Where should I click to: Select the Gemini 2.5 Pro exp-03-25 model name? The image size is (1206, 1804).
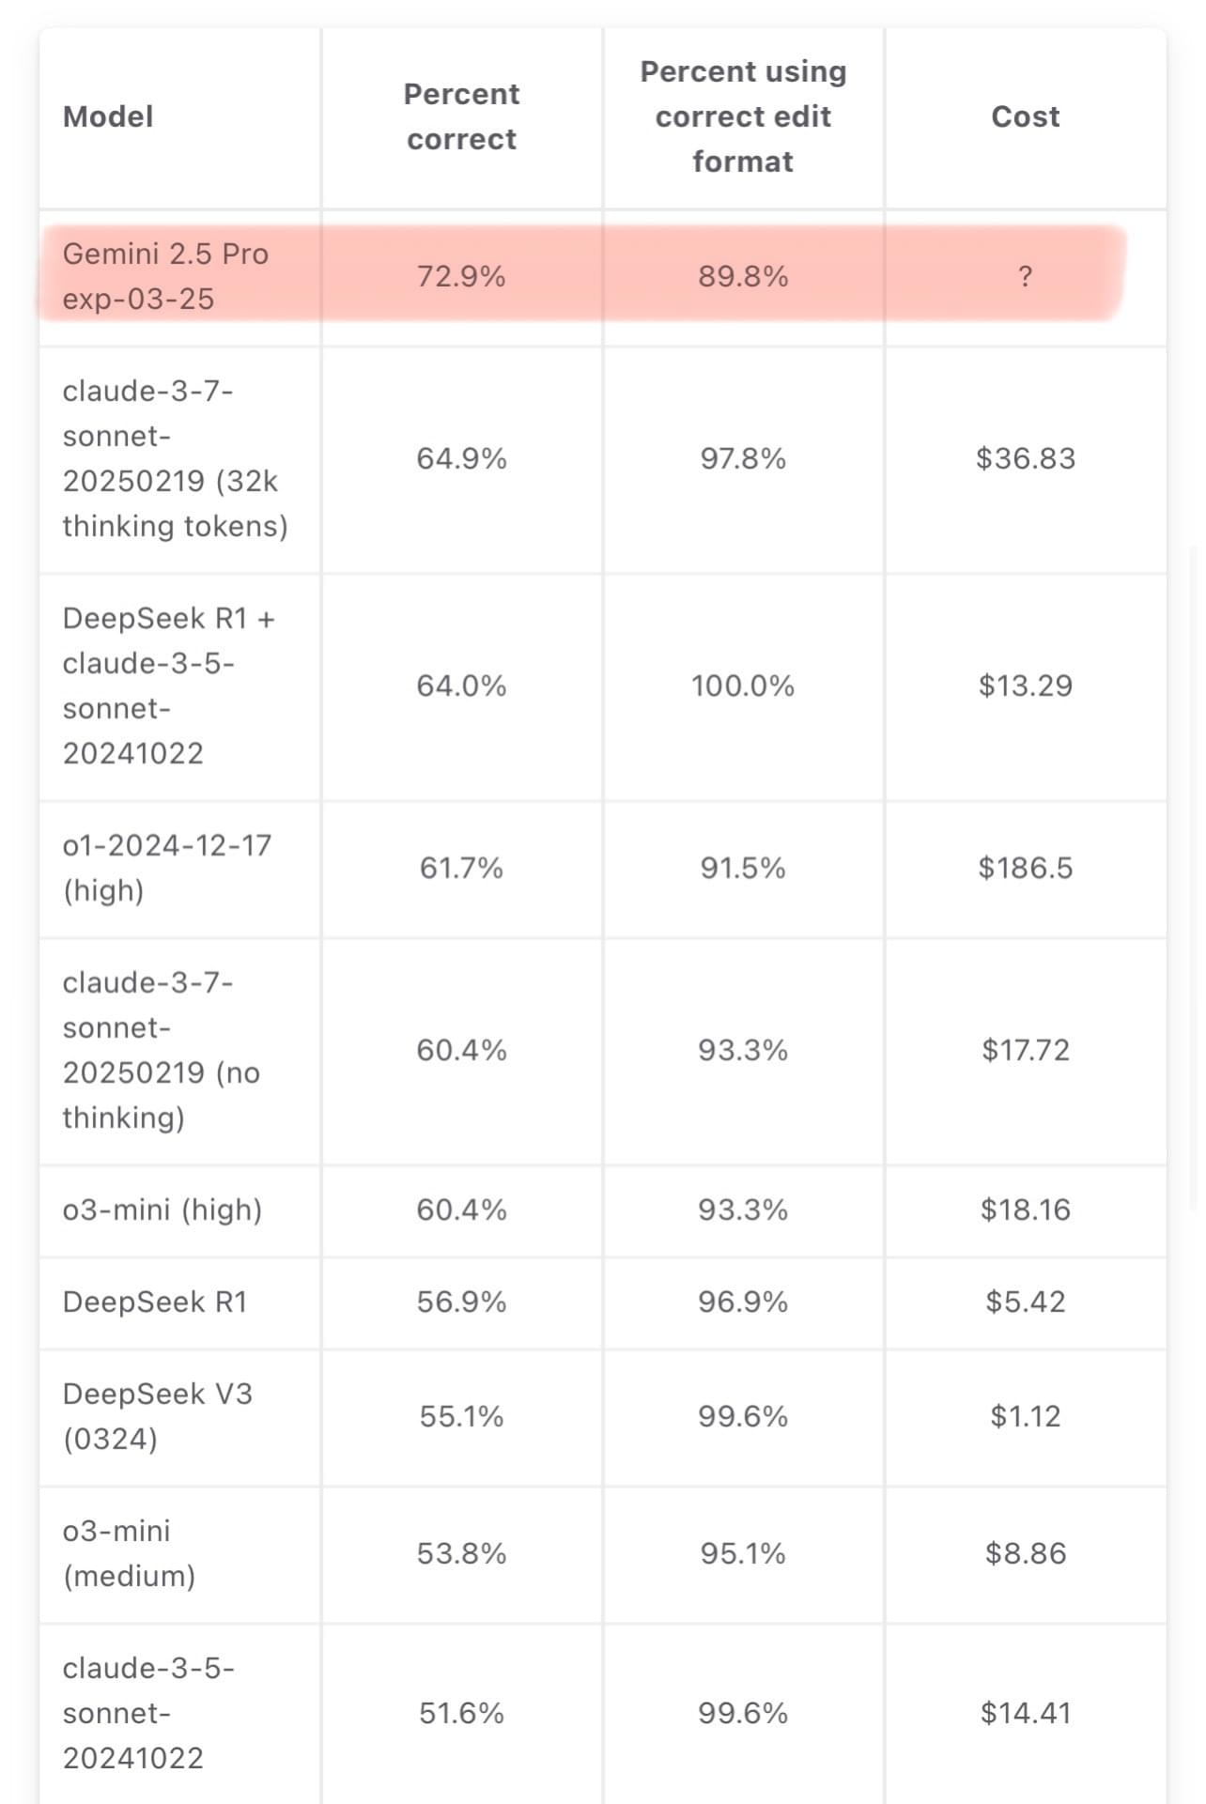(x=165, y=276)
